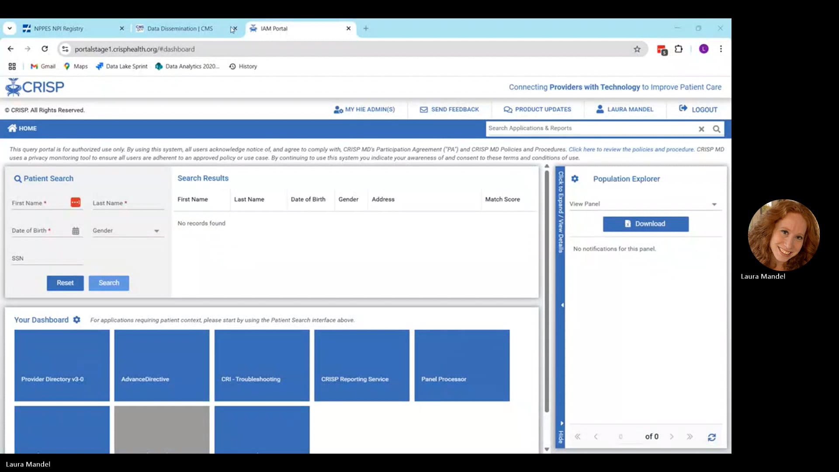The image size is (839, 472).
Task: Refresh the Population Explorer panel results
Action: coord(712,437)
